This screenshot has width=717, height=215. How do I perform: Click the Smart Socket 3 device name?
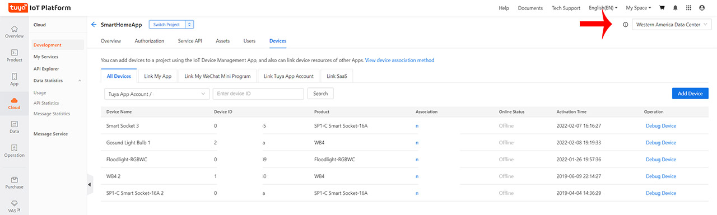click(x=123, y=126)
